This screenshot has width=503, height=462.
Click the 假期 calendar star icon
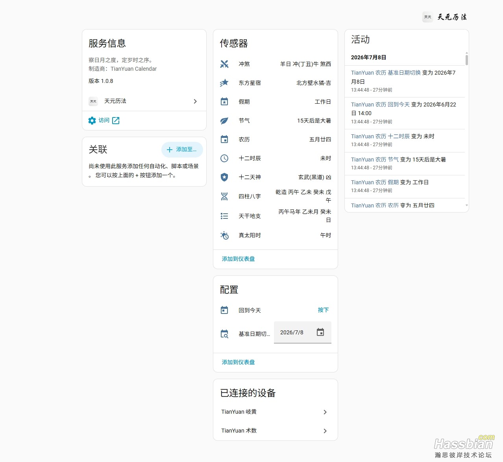(x=224, y=102)
